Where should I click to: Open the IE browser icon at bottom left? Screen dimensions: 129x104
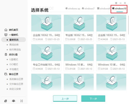point(6,101)
